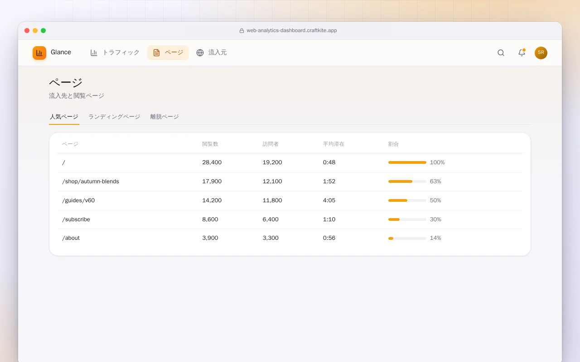Switch to 離脱ページ tab

164,117
